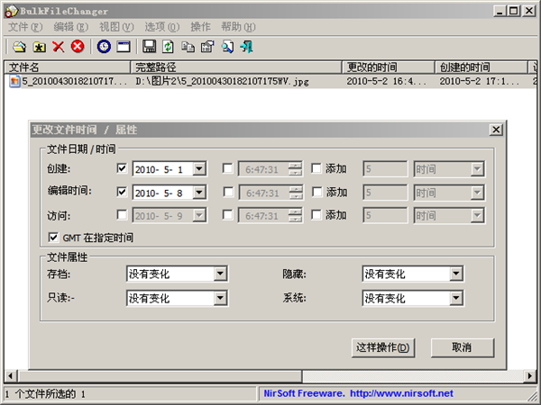Open change time/attributes via the clock icon

(104, 46)
